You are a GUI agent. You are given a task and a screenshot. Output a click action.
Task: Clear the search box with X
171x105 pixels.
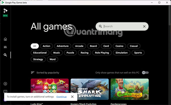point(144,26)
